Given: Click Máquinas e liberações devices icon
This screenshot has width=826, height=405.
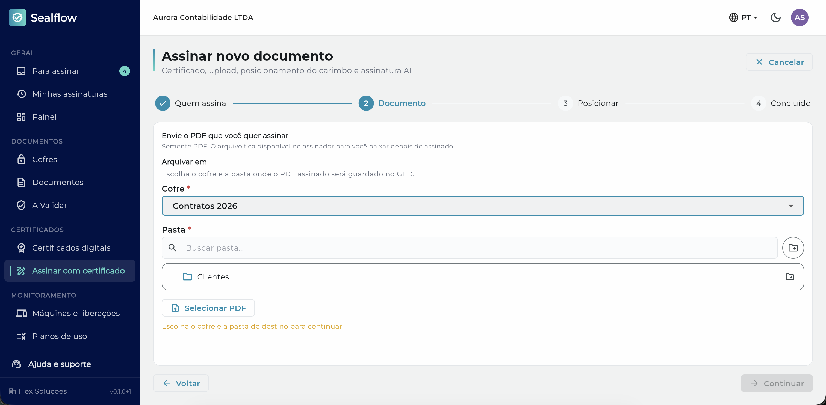Looking at the screenshot, I should (x=21, y=313).
